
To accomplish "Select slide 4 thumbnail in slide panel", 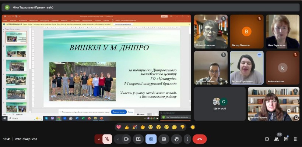I will point(16,79).
